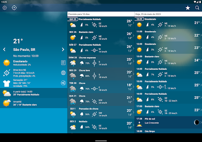Open 'Amanhã' Bastante claro forecast row
202x142 pixels.
34,103
